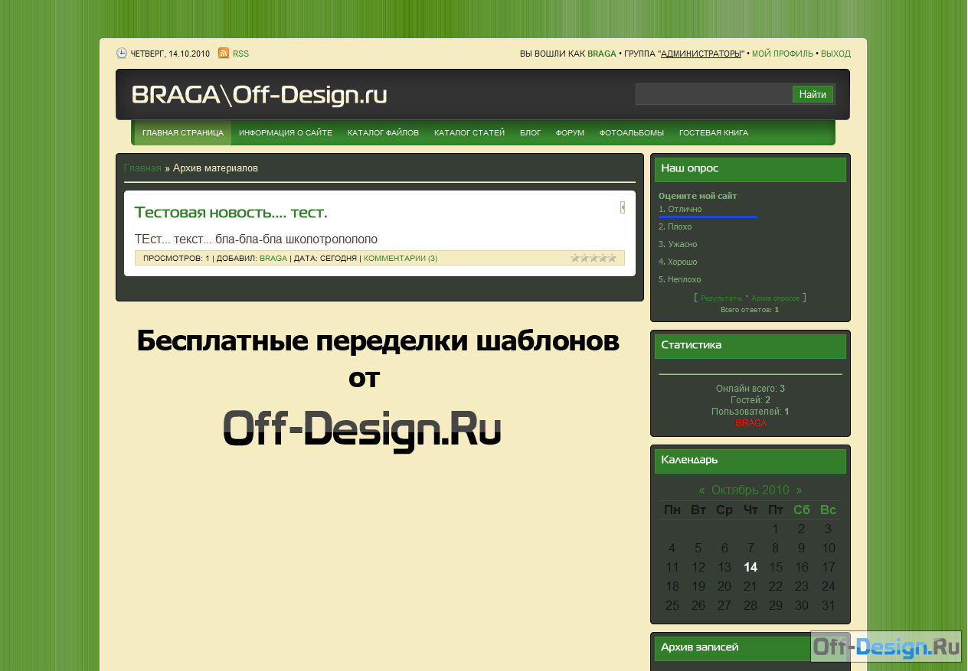Select calendar day 14
Viewport: 968px width, 671px height.
point(751,568)
